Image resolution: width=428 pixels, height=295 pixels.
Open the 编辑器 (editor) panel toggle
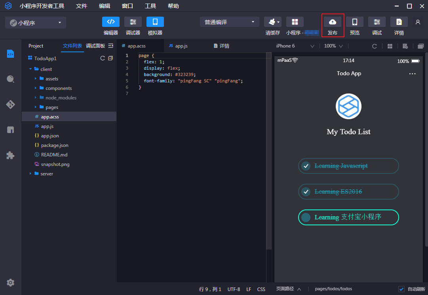111,22
